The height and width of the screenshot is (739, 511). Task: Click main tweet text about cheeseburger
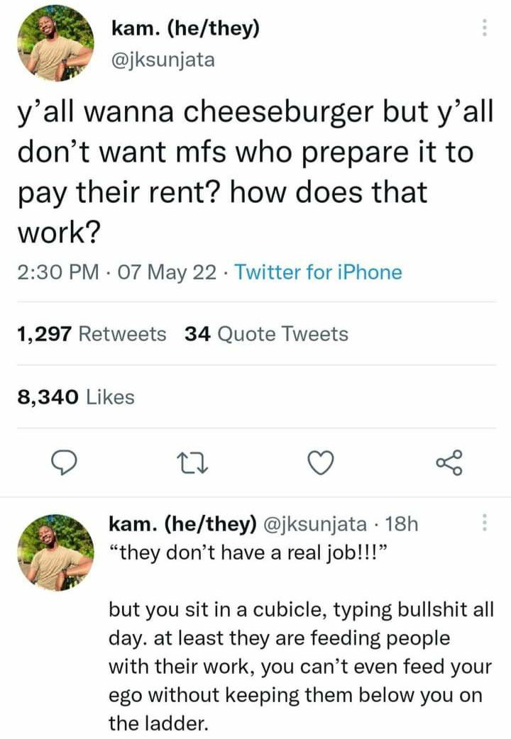click(255, 172)
